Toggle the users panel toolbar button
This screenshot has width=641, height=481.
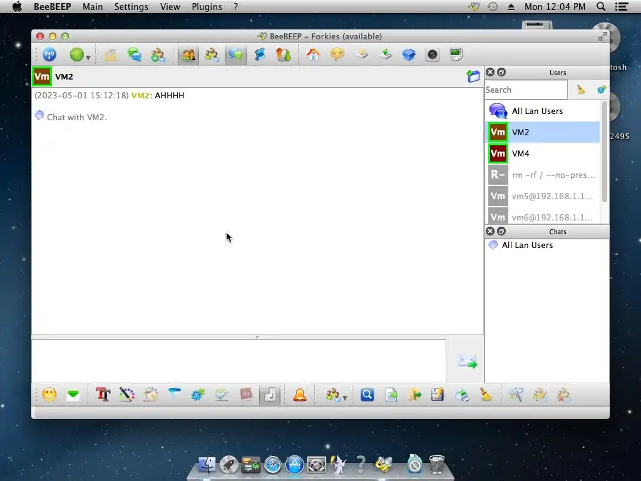point(188,54)
